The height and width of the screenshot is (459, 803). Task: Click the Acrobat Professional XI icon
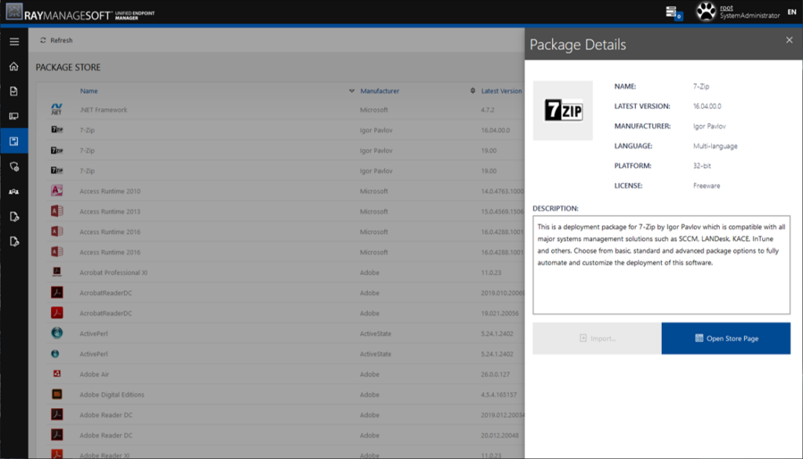56,272
